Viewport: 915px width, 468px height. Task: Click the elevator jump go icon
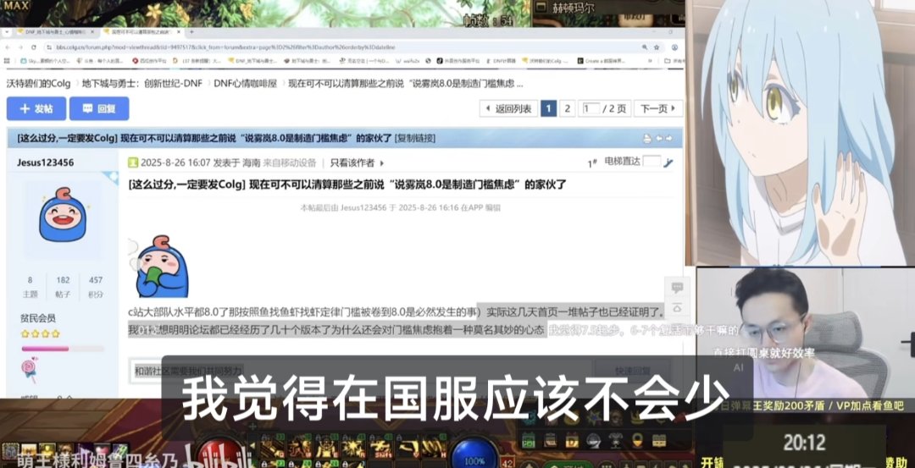(x=668, y=162)
